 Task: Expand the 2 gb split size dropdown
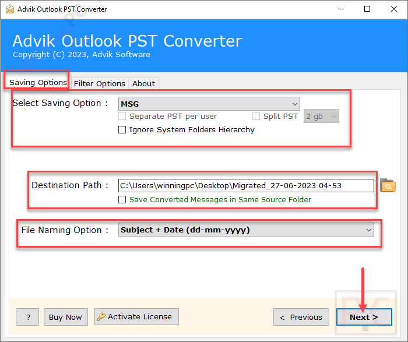[x=321, y=116]
